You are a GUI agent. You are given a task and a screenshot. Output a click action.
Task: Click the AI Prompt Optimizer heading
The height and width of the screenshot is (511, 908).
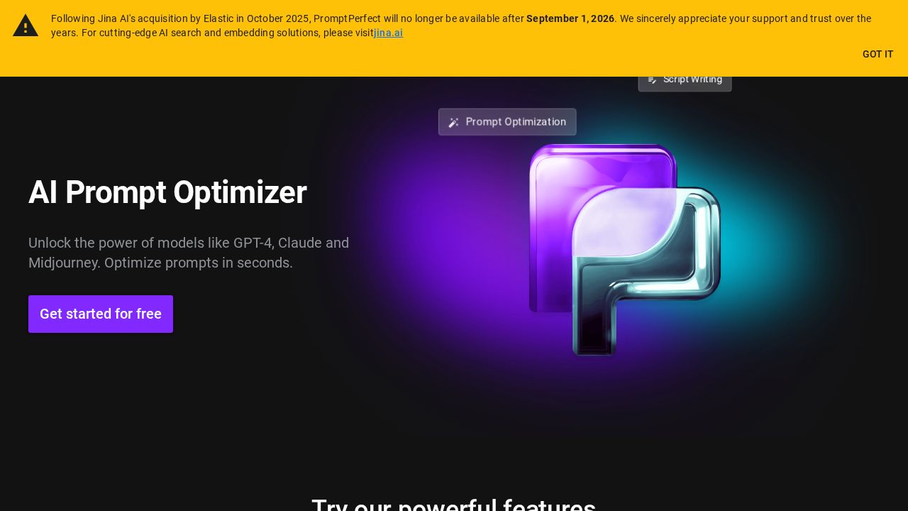pos(167,192)
